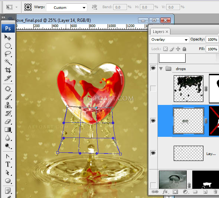Click the disabled mask of selected layer

tap(214, 121)
